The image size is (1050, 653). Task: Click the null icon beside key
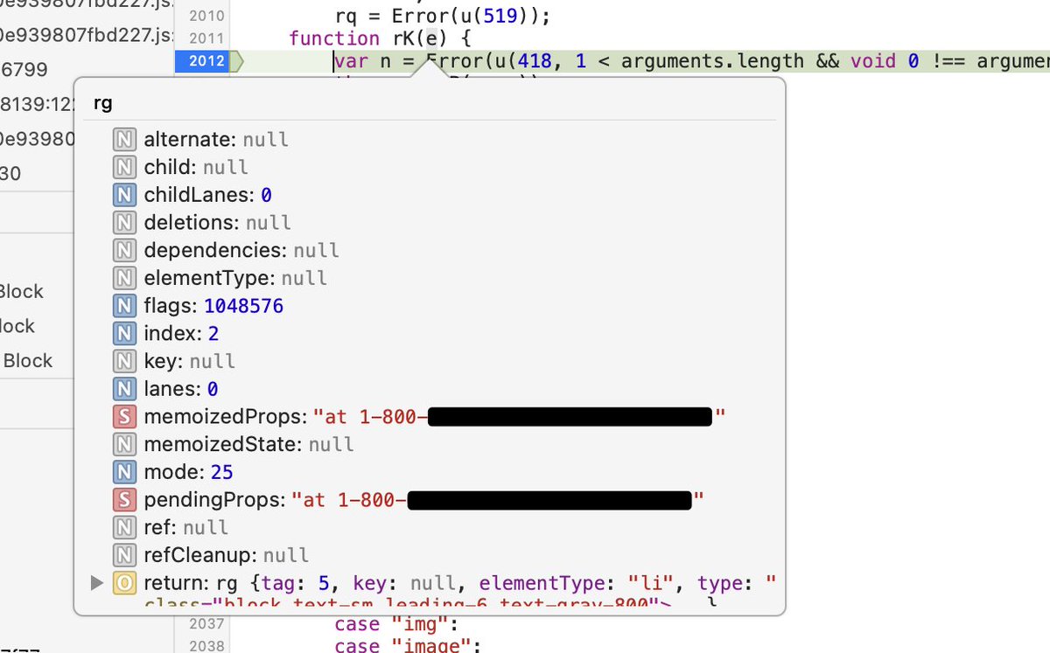[x=125, y=361]
